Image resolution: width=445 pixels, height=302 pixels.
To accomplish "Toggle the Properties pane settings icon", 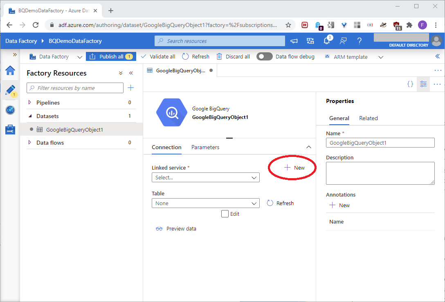I will tap(423, 84).
